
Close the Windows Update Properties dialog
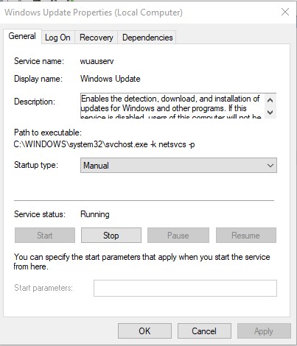click(285, 12)
